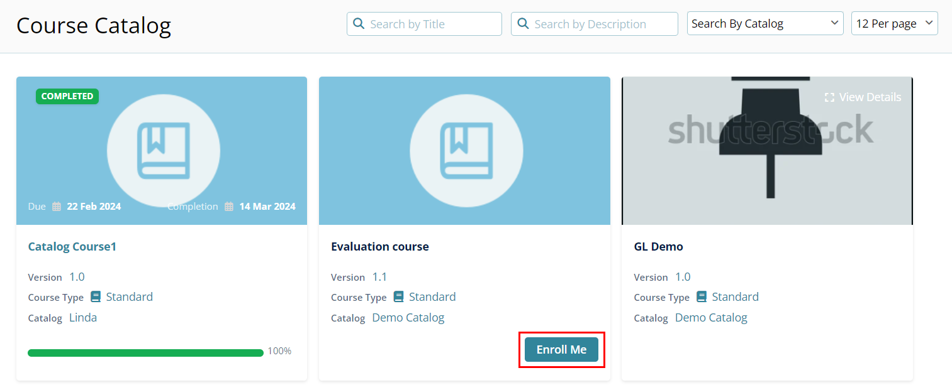Click Standard book icon under Catalog Course1

(96, 297)
